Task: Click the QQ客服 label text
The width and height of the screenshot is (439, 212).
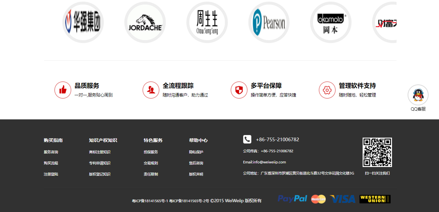Action: [418, 109]
